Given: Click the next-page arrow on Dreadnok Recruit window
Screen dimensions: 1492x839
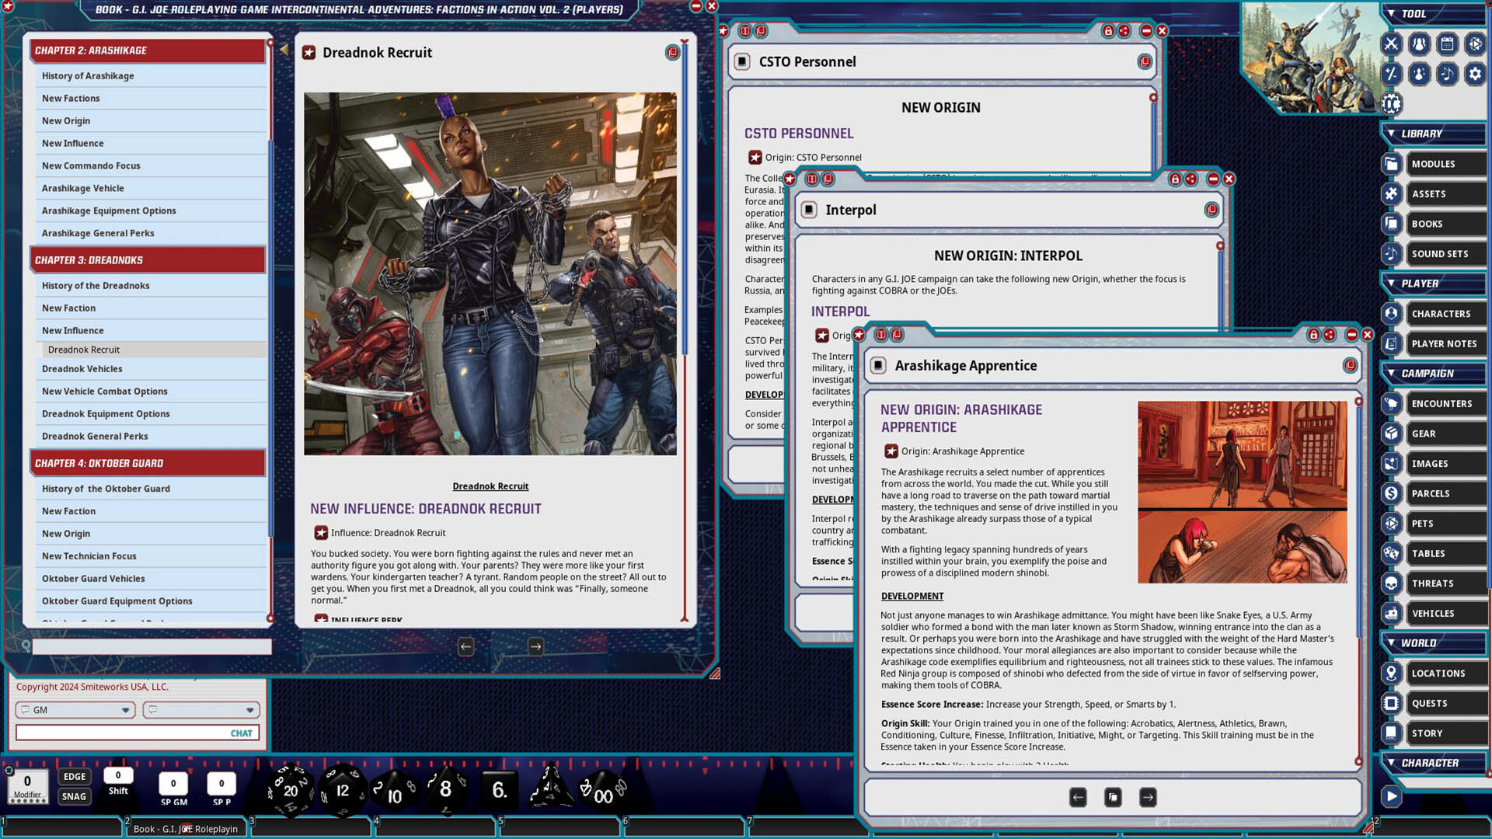Looking at the screenshot, I should (x=534, y=646).
